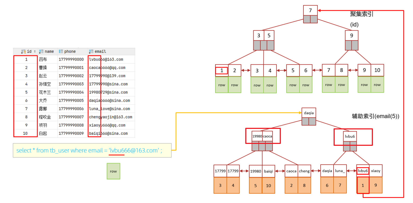Select phone cell 17799990002

(71, 76)
